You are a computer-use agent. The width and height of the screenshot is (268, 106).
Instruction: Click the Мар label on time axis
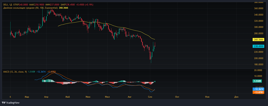[x=27, y=97]
